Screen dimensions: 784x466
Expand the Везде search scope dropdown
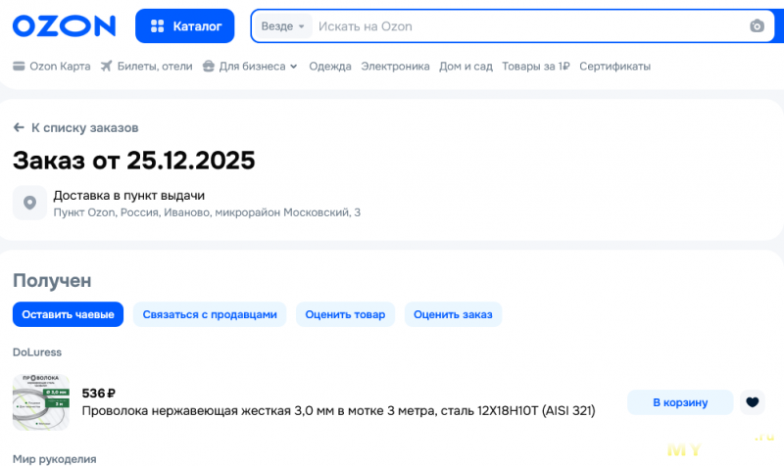coord(283,26)
